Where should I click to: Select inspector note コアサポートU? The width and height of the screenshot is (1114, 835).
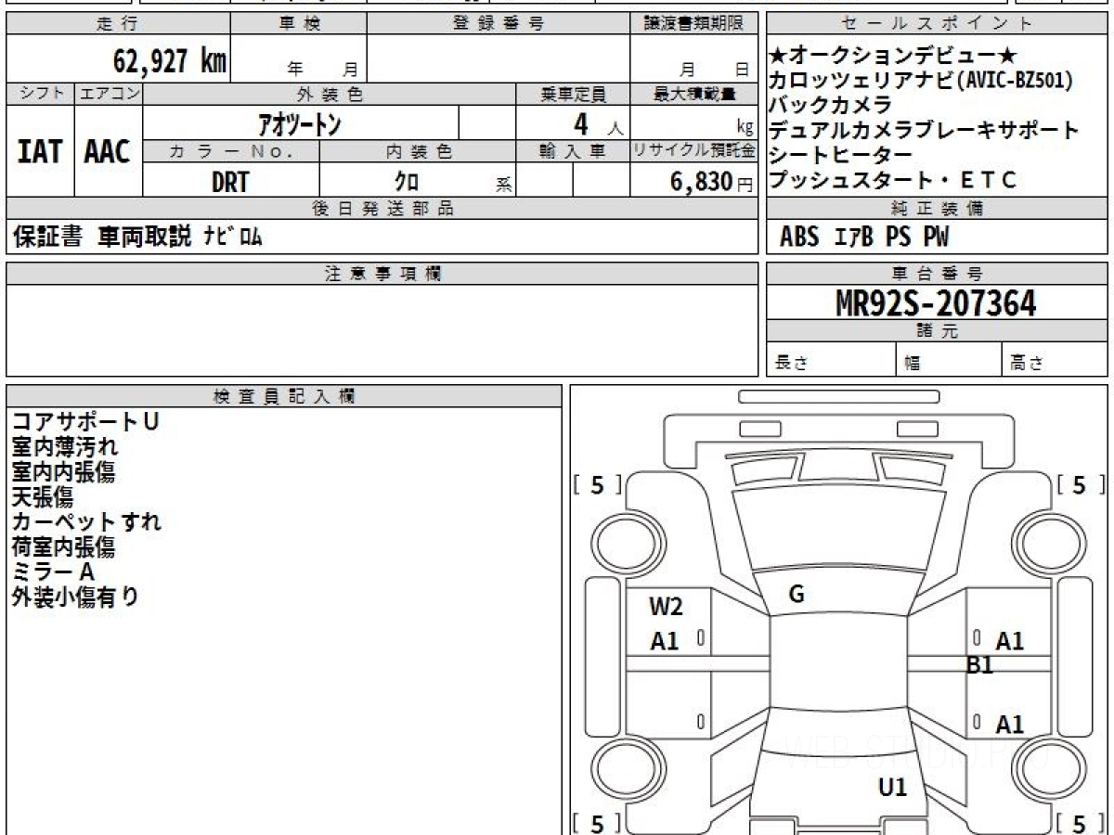tap(85, 422)
